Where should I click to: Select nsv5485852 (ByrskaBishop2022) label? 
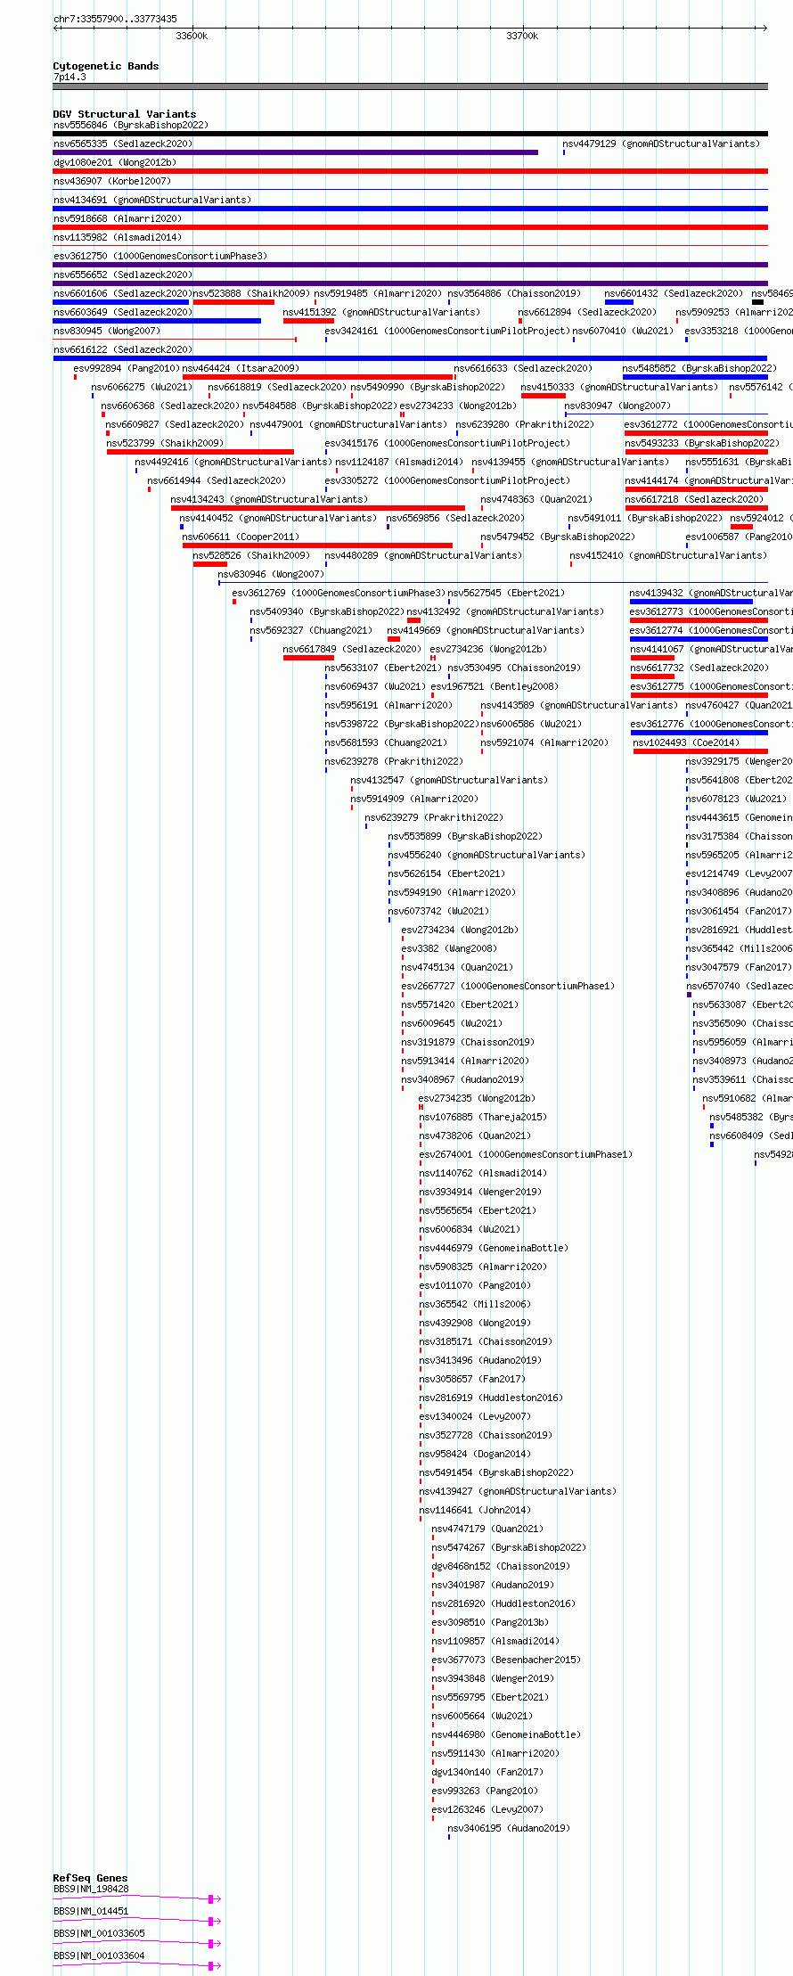coord(699,369)
